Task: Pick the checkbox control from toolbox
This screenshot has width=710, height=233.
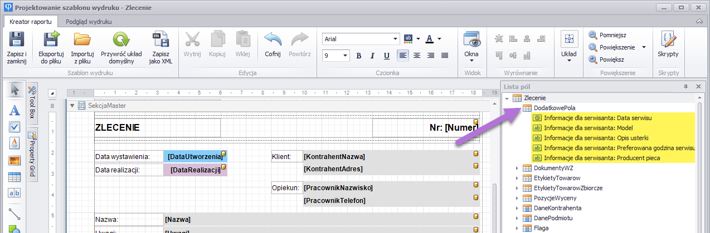Action: [15, 126]
